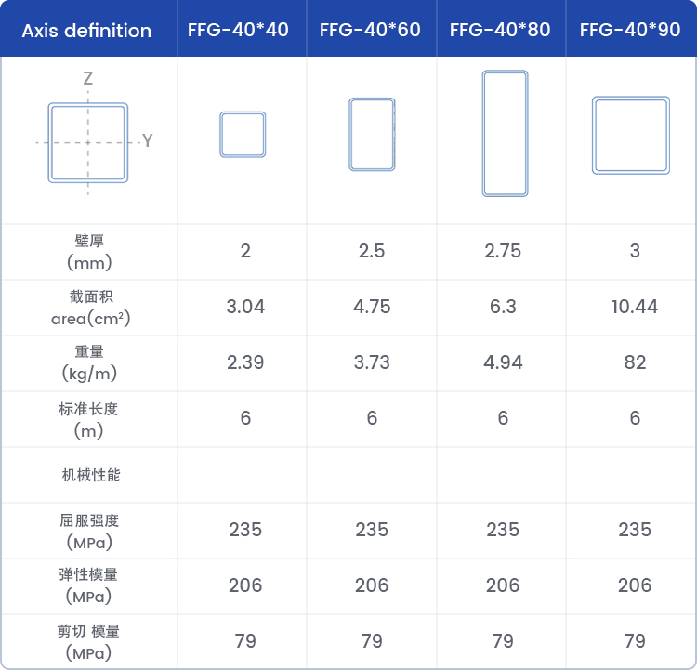Select the FFG-40*40 square tube profile icon
Image resolution: width=697 pixels, height=671 pixels.
(243, 134)
